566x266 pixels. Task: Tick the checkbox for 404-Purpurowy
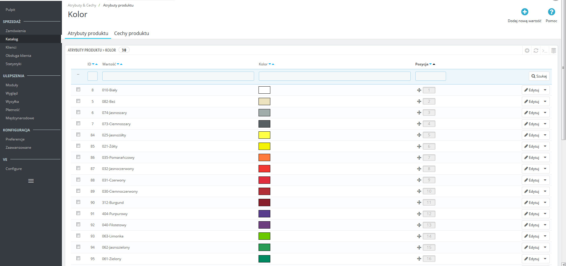coord(78,213)
